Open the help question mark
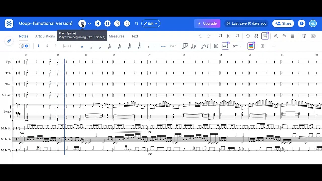 [x=302, y=24]
